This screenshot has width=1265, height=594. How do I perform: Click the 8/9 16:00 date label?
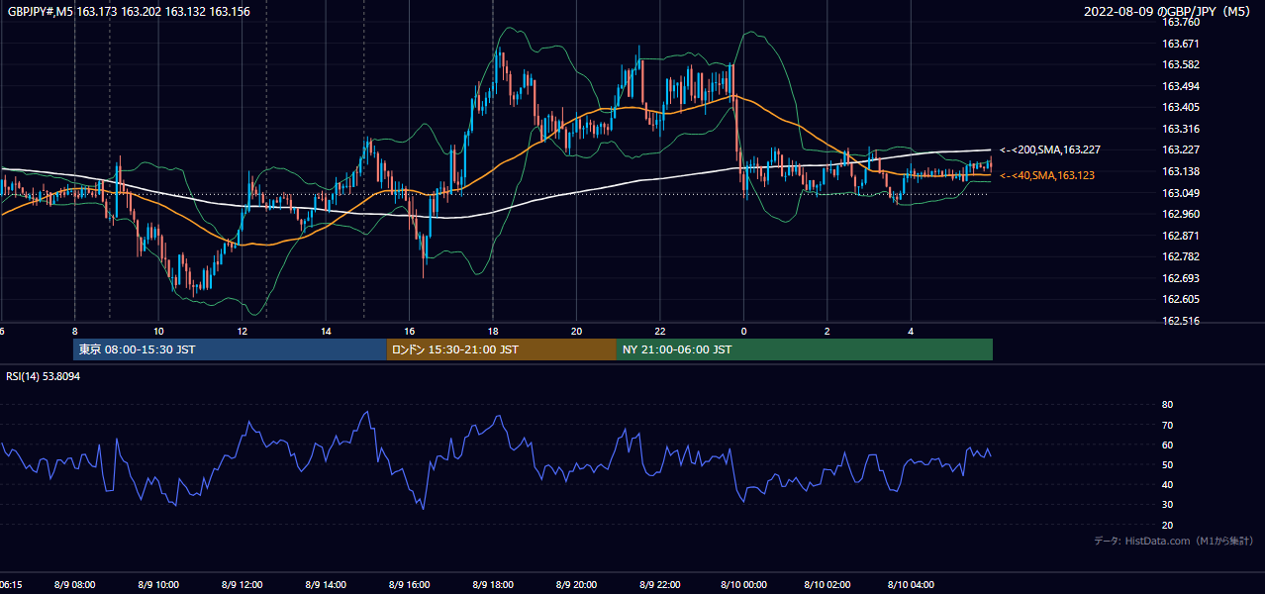tap(409, 585)
